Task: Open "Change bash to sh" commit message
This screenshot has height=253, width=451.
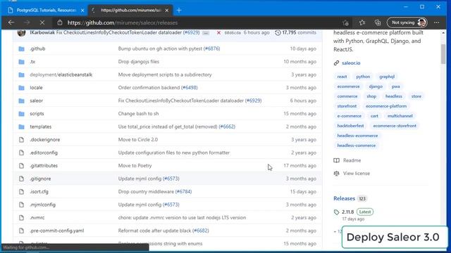Action: (138, 114)
